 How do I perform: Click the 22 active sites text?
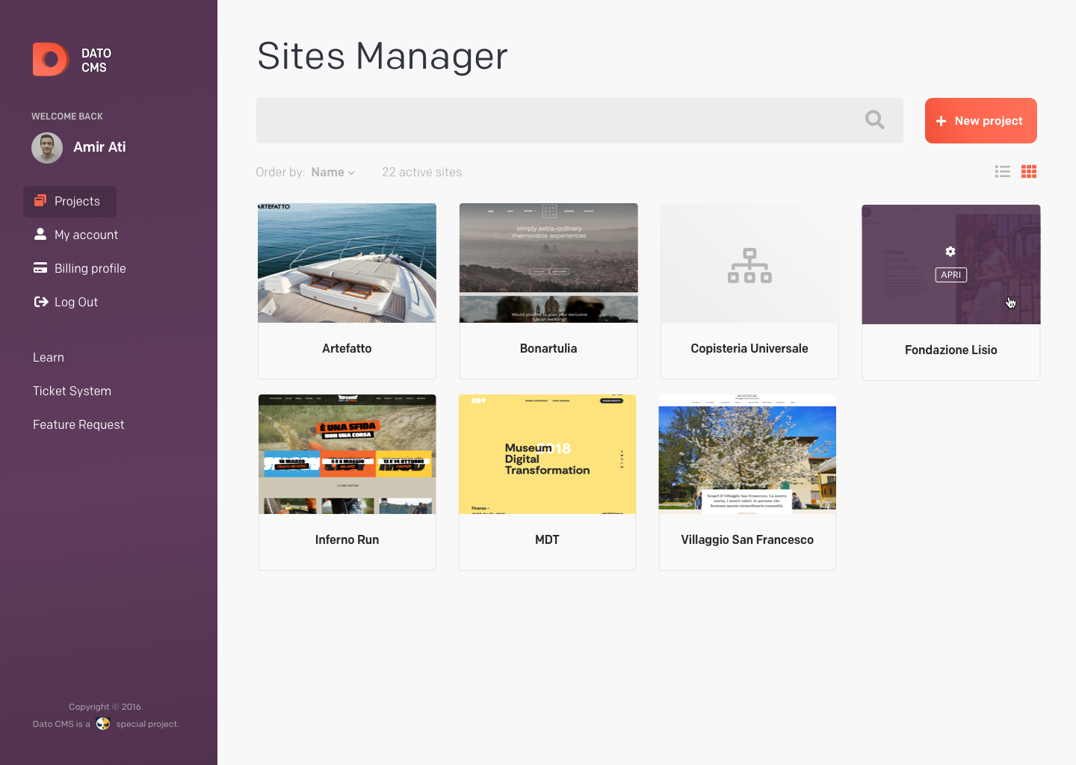point(421,172)
